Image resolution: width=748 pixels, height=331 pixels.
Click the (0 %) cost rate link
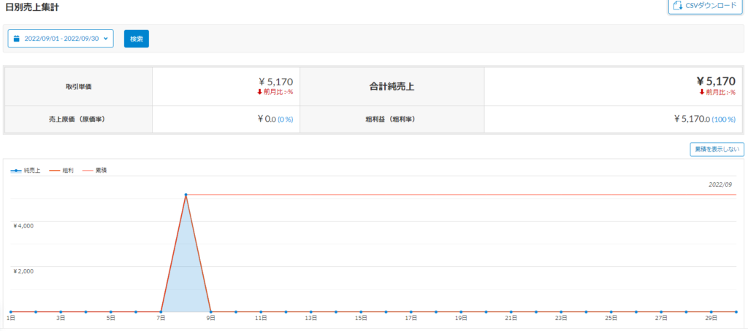point(285,119)
